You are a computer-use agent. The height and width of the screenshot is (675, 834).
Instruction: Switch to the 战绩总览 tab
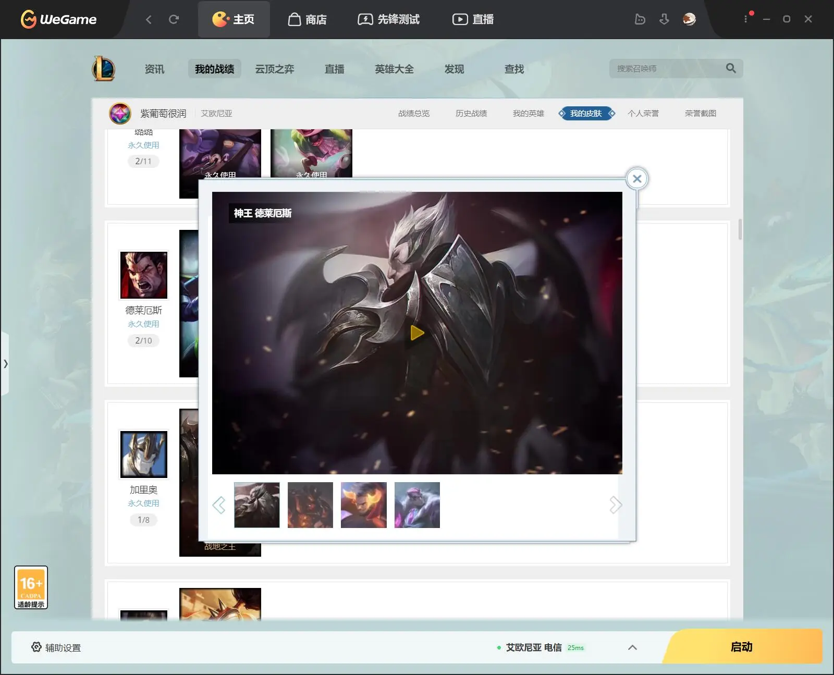tap(414, 113)
